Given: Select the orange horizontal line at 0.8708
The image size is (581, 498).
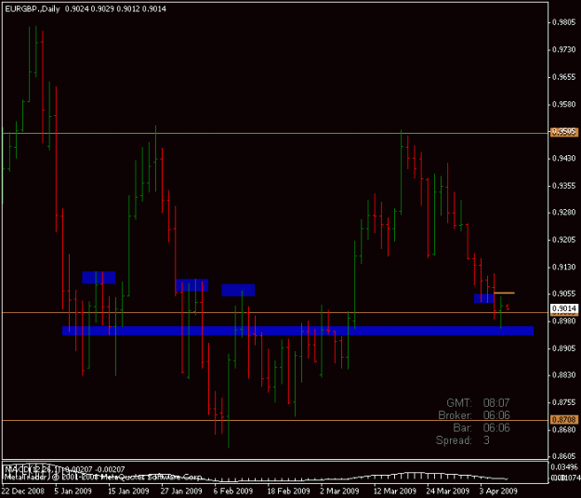Looking at the screenshot, I should 275,421.
